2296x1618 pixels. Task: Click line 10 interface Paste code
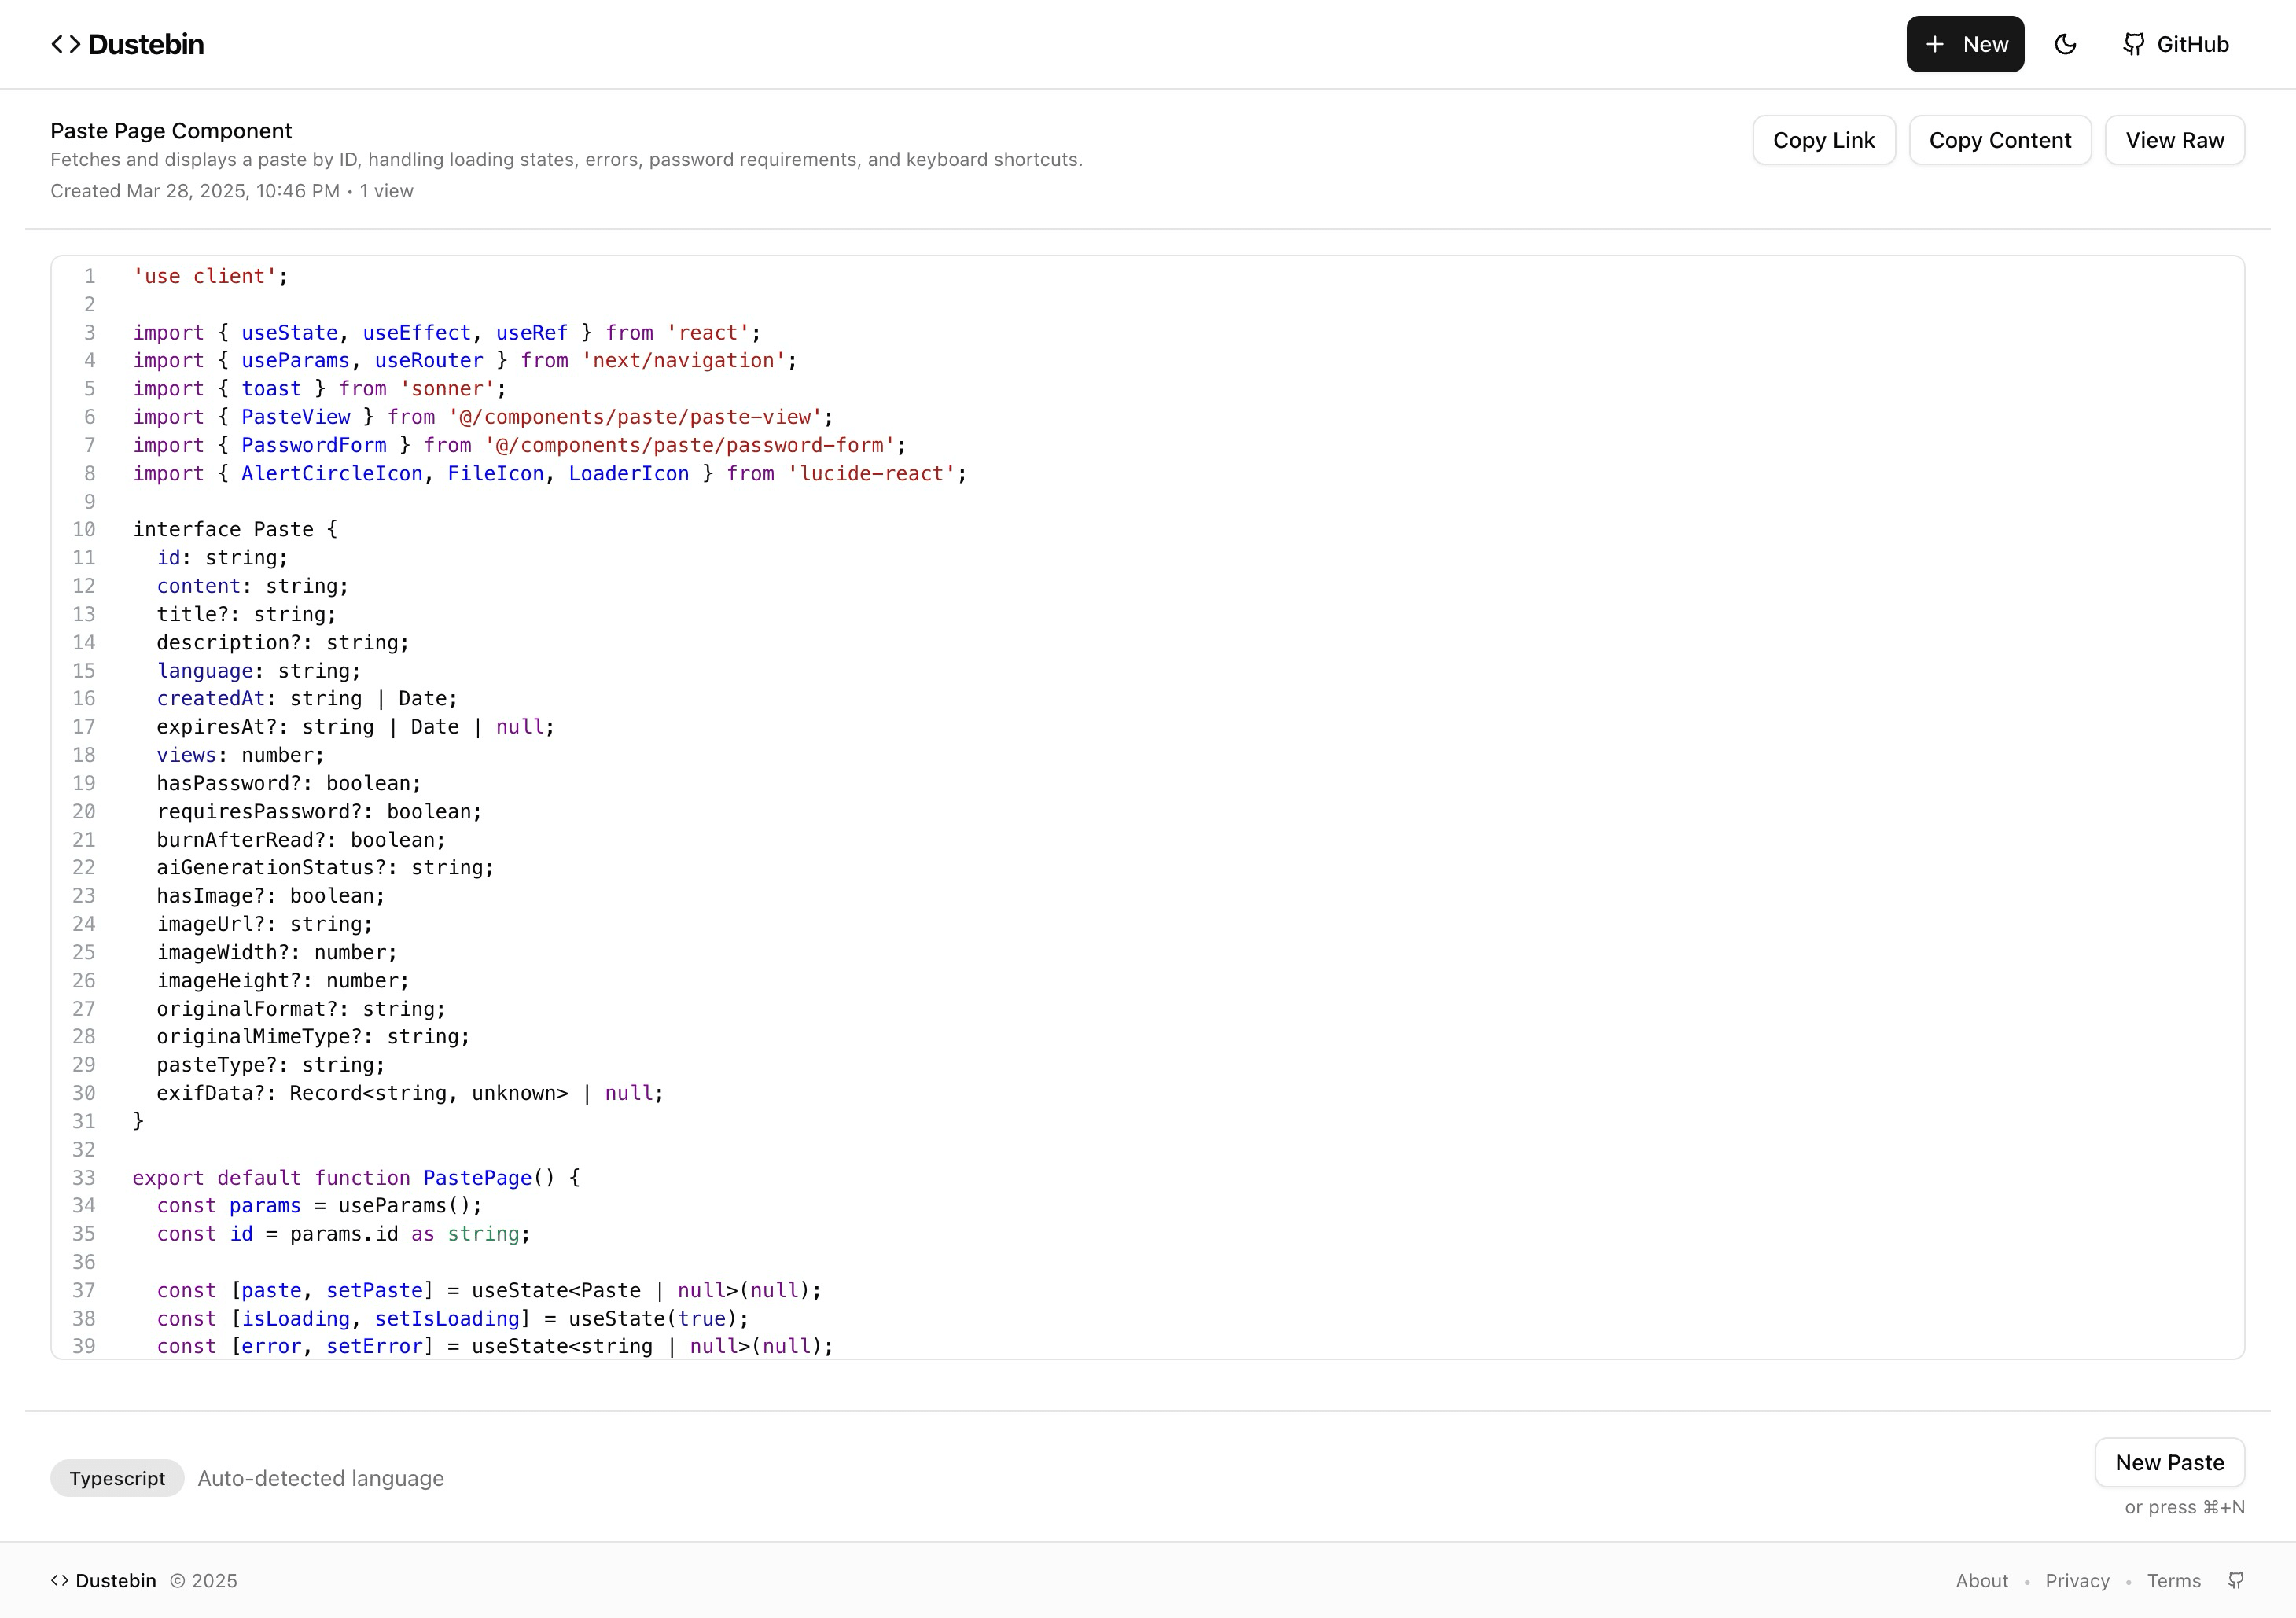235,529
